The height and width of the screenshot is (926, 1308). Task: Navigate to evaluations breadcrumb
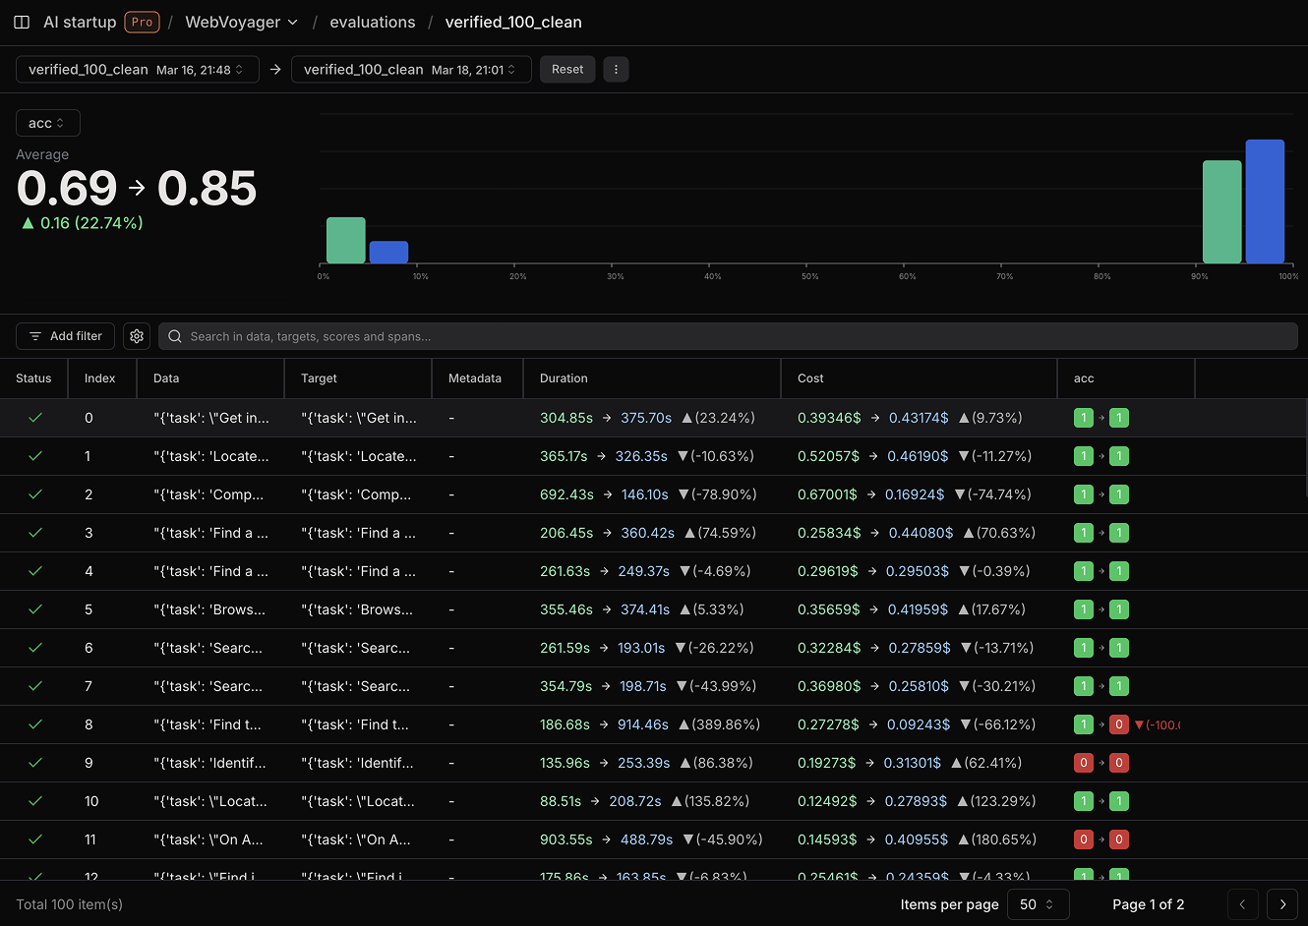tap(372, 22)
